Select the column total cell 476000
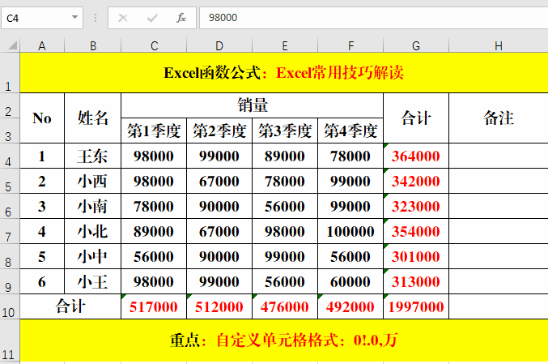The height and width of the screenshot is (364, 548). coord(285,306)
